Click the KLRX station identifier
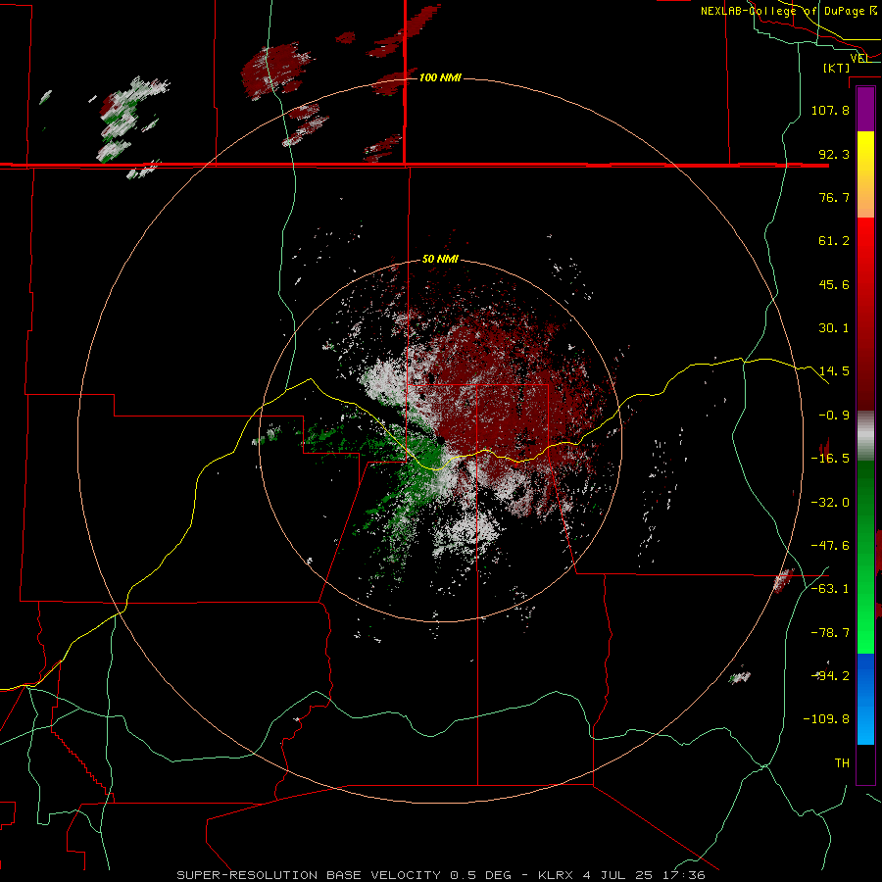 tap(556, 875)
